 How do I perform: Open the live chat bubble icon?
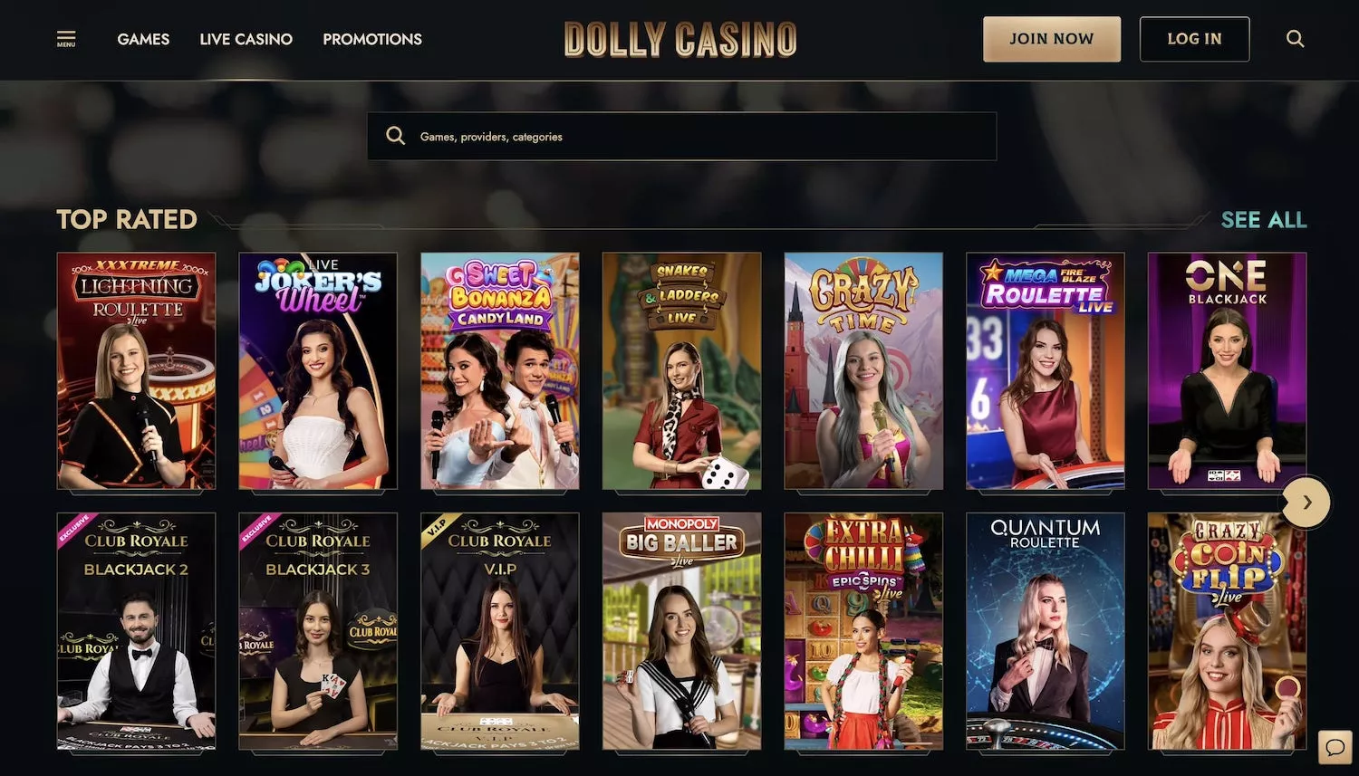pyautogui.click(x=1335, y=747)
